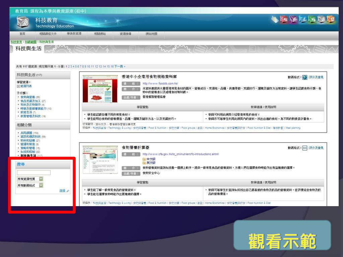Click the blue cube icon in header

(x=303, y=19)
